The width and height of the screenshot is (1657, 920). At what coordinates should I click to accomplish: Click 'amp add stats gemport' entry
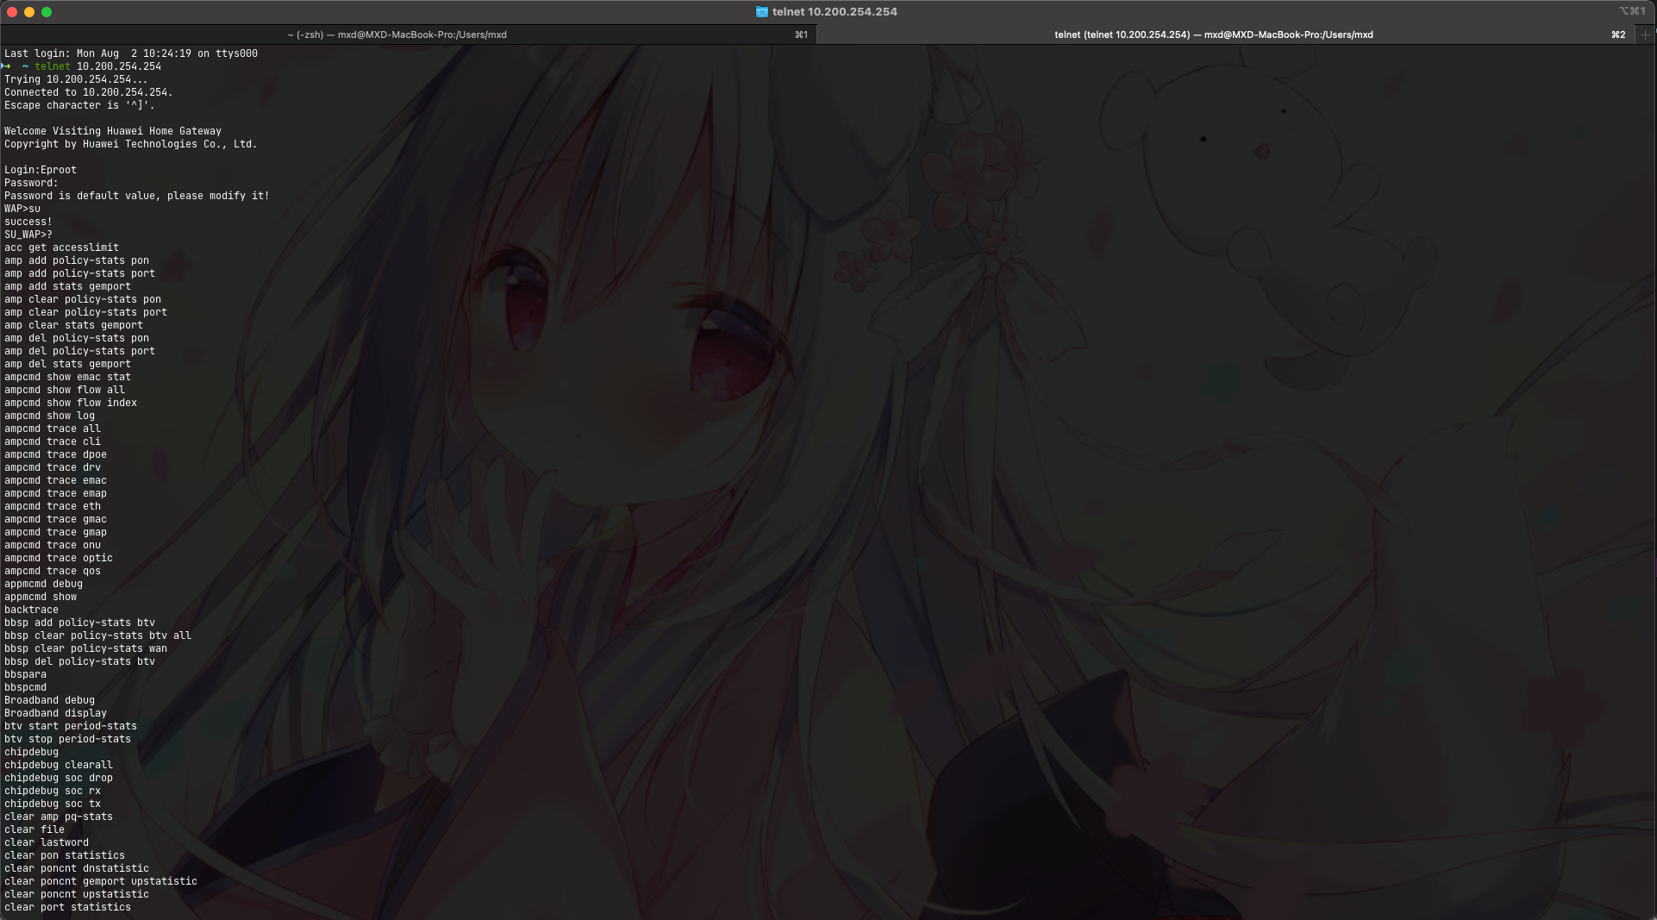tap(67, 286)
